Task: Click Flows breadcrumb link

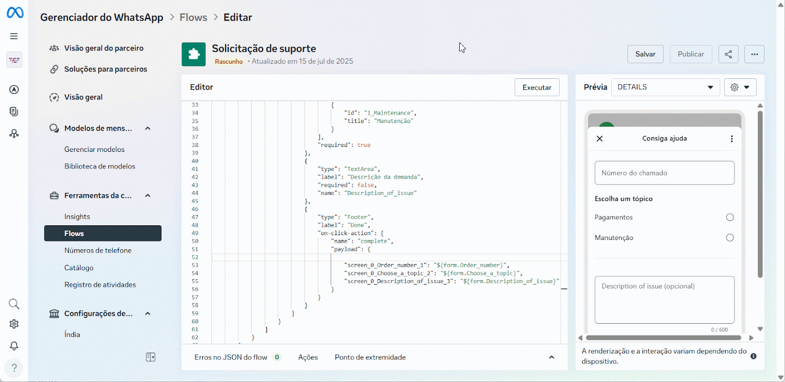Action: tap(193, 17)
